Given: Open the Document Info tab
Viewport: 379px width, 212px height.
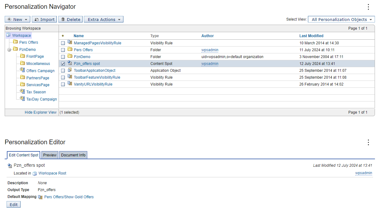Looking at the screenshot, I should tap(73, 155).
